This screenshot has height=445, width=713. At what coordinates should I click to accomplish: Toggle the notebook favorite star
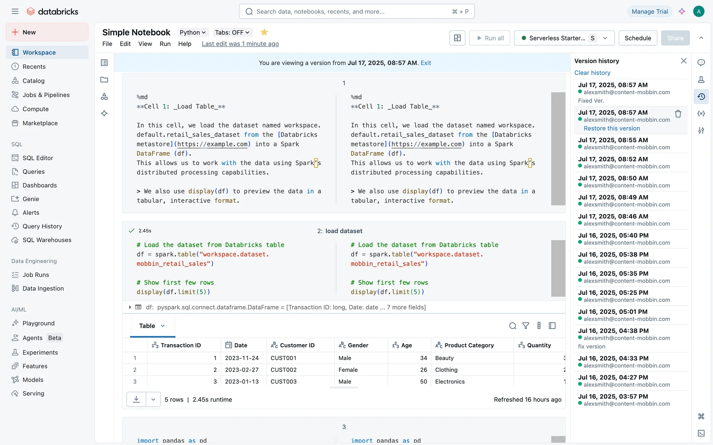(264, 32)
